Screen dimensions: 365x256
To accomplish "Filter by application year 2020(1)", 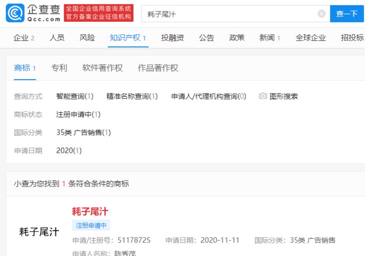I will (69, 150).
